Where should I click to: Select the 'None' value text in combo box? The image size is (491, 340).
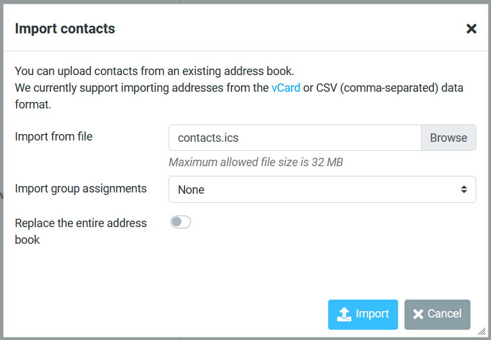tap(191, 190)
